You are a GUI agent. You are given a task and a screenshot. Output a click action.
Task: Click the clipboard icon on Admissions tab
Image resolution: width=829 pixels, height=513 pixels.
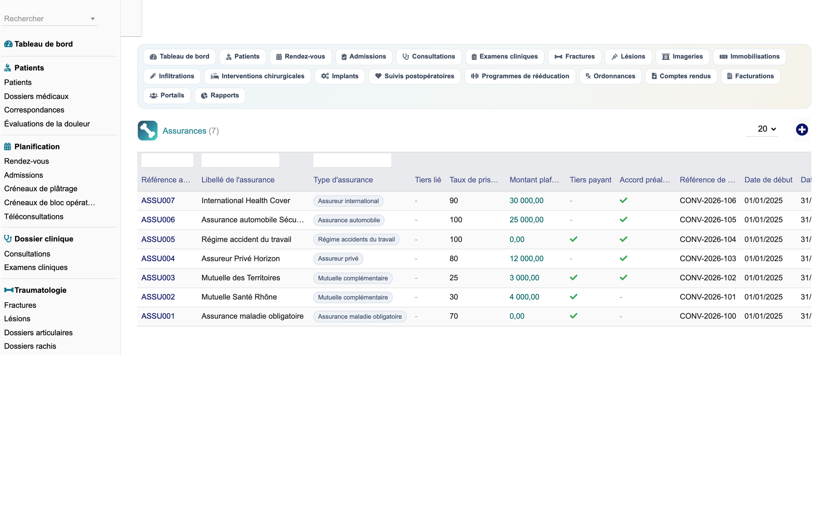[x=344, y=57]
